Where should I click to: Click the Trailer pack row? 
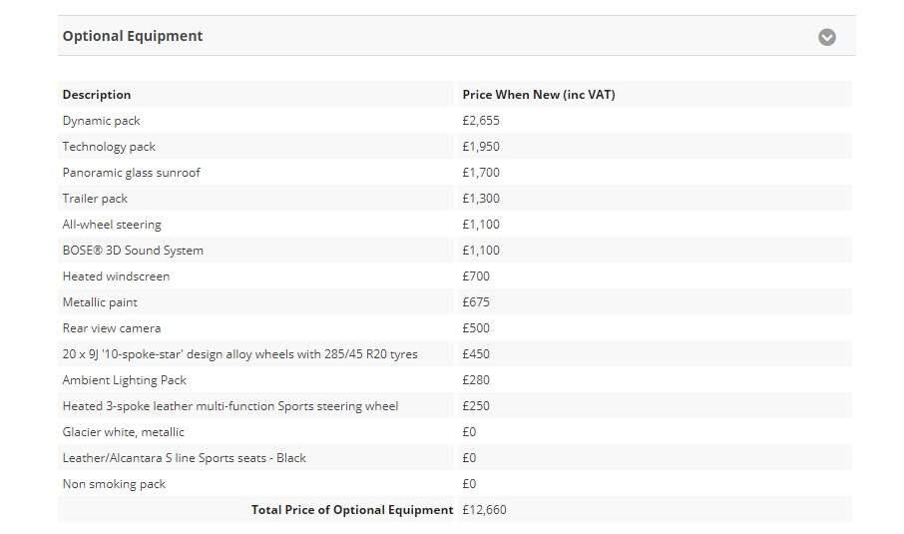(455, 199)
